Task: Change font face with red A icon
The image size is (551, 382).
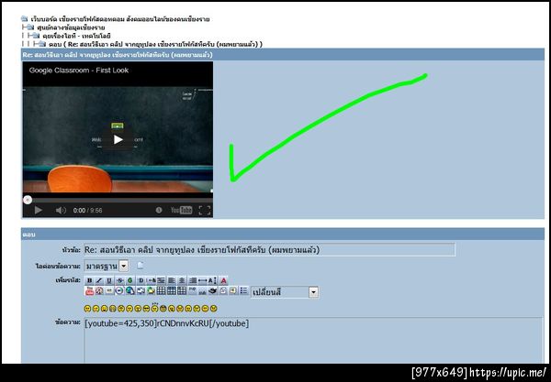Action: tap(224, 280)
